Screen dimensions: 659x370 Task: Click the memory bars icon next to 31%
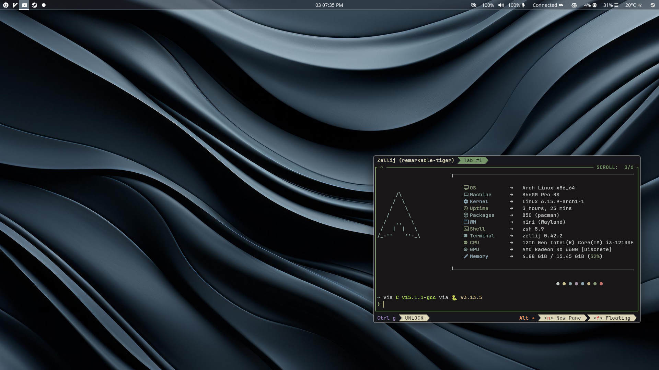coord(616,5)
